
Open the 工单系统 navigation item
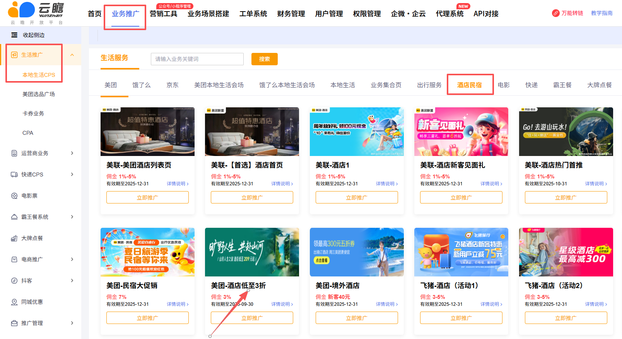(x=253, y=14)
